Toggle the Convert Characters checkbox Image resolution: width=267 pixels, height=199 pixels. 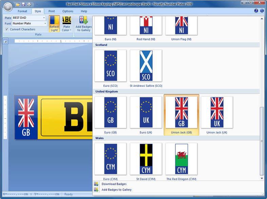(7, 29)
